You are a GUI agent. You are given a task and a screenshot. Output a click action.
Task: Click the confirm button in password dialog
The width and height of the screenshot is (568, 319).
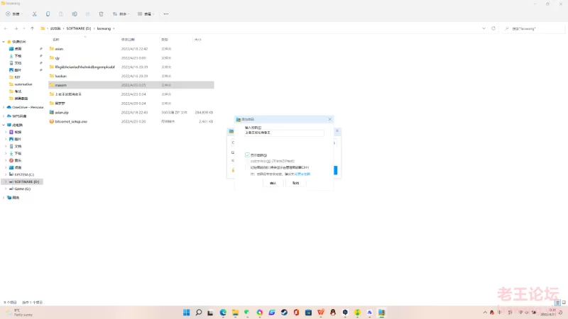273,183
